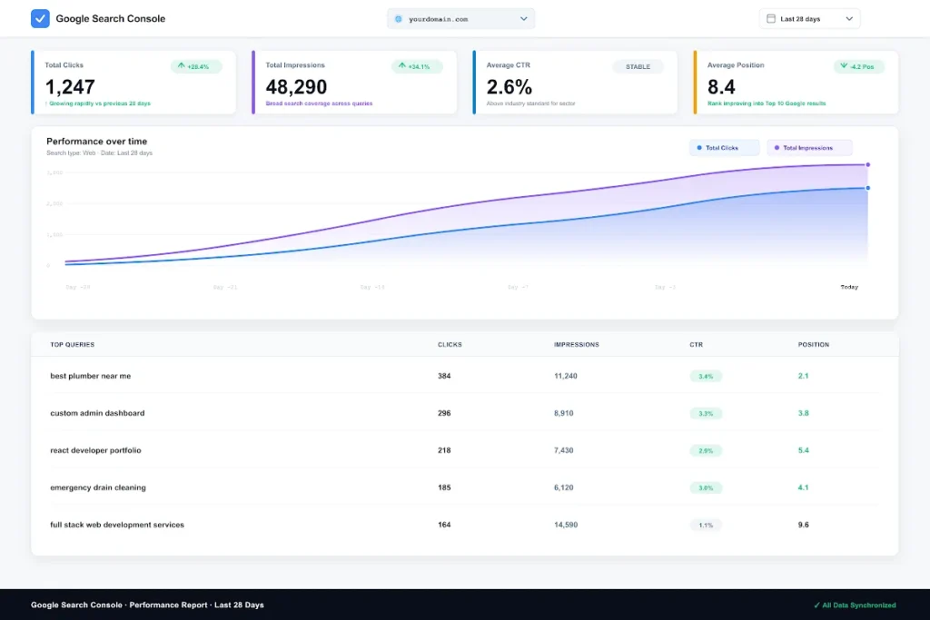Screen dimensions: 930x620
Task: Click the 'react developer portfolio' query
Action: pos(95,450)
